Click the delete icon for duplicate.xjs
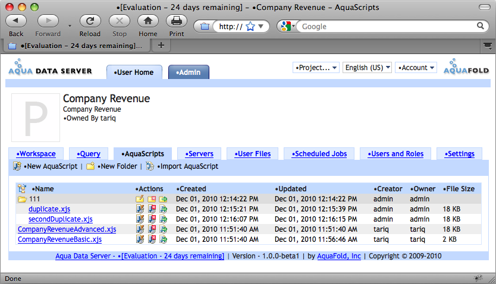This screenshot has width=496, height=284. click(x=152, y=209)
